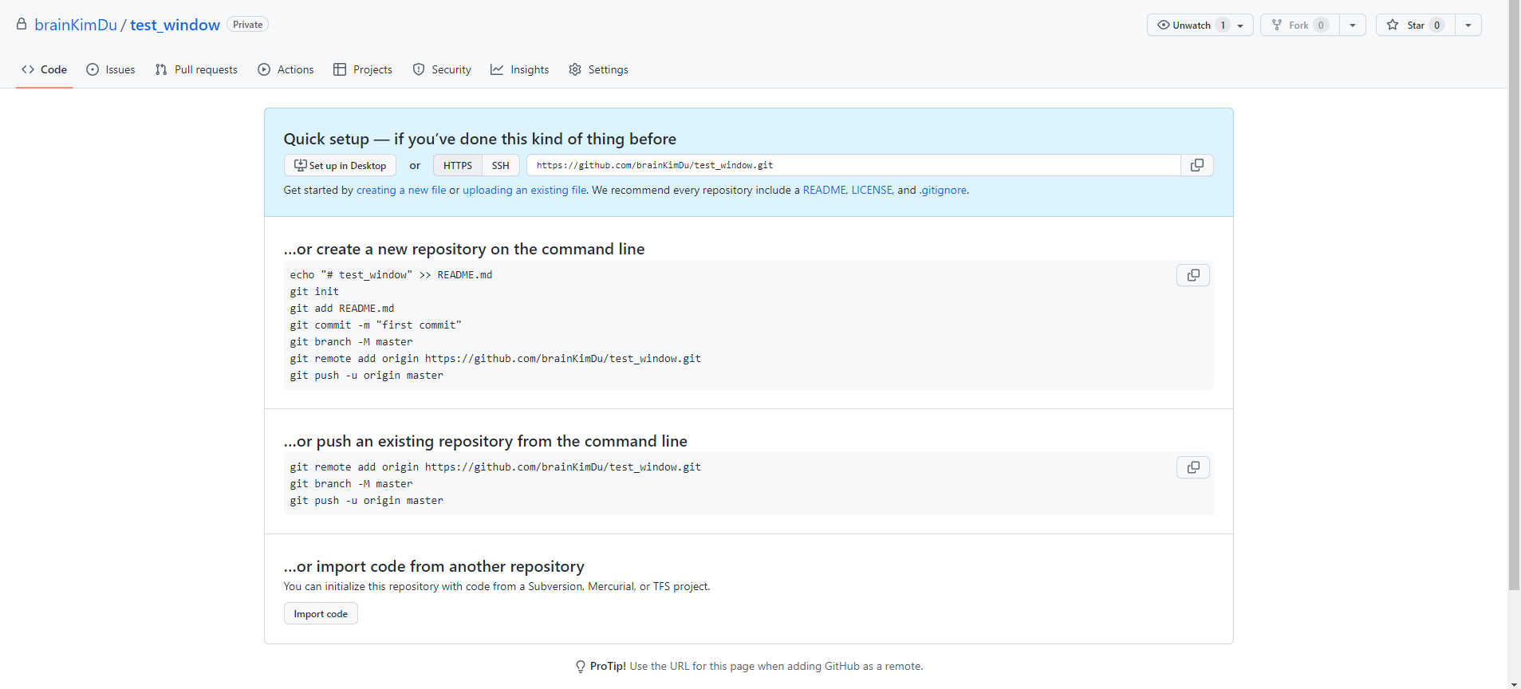Open the Projects tab
This screenshot has width=1521, height=689.
[x=363, y=69]
